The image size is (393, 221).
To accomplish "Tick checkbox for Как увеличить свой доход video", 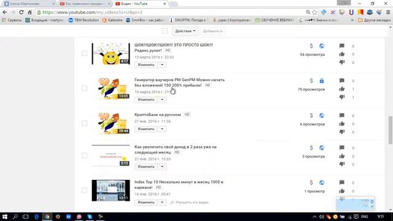I will click(x=85, y=155).
